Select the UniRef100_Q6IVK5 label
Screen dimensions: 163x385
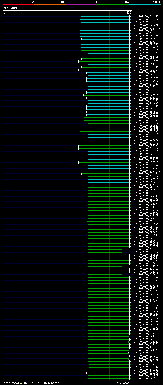point(146,274)
